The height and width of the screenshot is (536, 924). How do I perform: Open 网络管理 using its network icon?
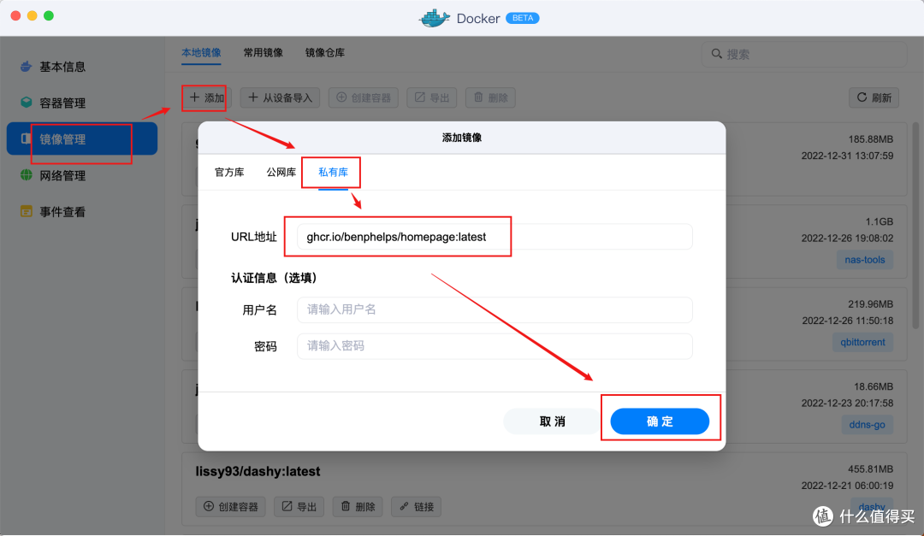[x=24, y=175]
